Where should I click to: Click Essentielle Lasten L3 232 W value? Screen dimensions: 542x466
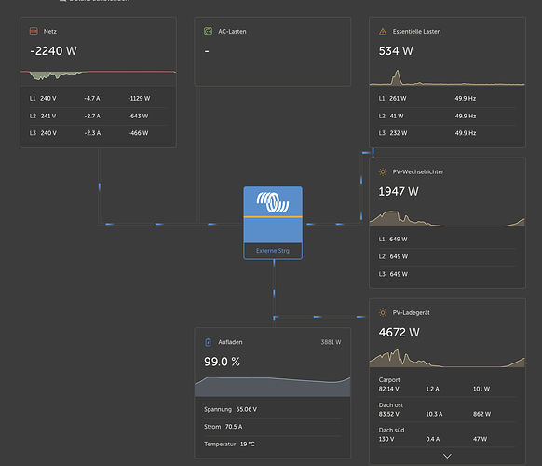[x=399, y=133]
